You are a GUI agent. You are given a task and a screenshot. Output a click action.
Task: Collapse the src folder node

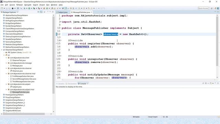click(x=4, y=55)
